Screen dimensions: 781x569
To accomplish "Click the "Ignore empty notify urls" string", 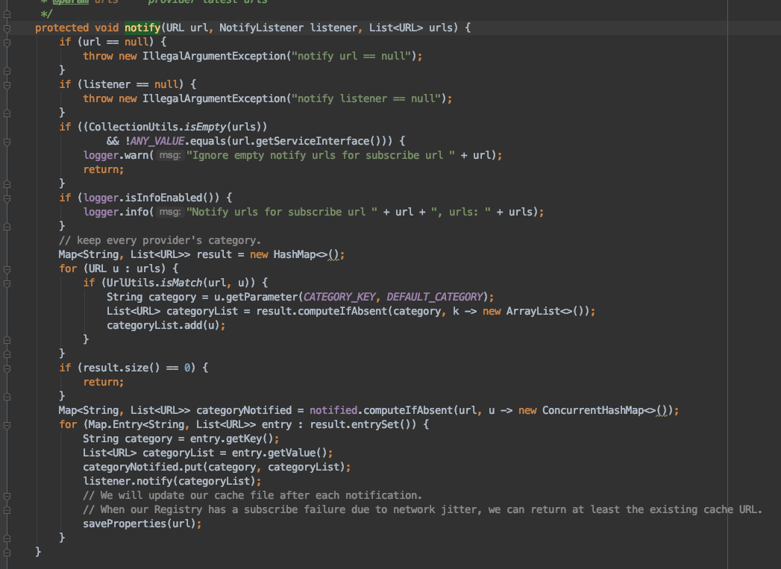I will 320,155.
